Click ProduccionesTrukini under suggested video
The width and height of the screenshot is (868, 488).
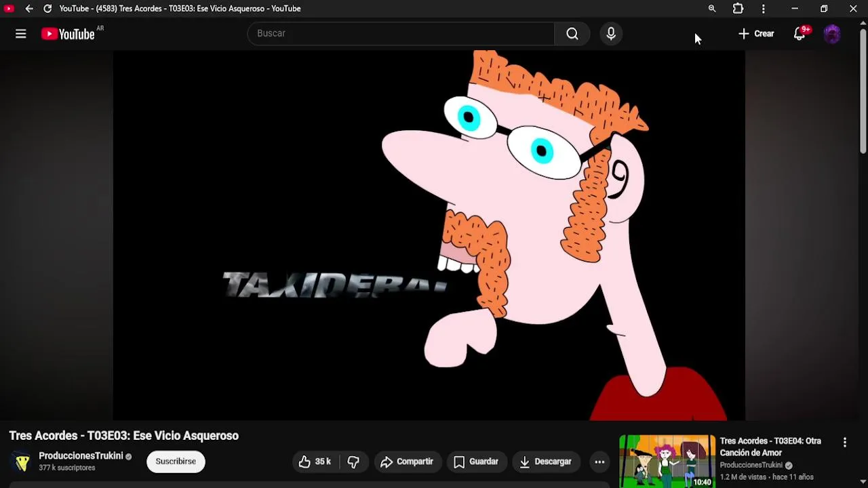click(x=751, y=465)
